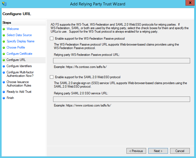The image size is (196, 158).
Task: Enable support for WS-Federation Passive protocol
Action: click(52, 39)
